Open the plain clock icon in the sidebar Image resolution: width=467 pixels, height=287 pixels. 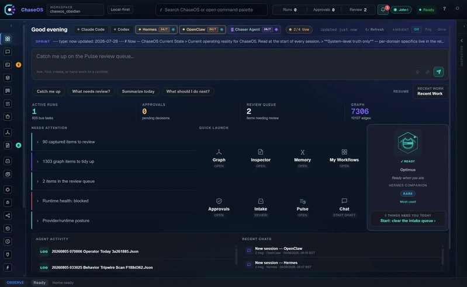coord(8,242)
